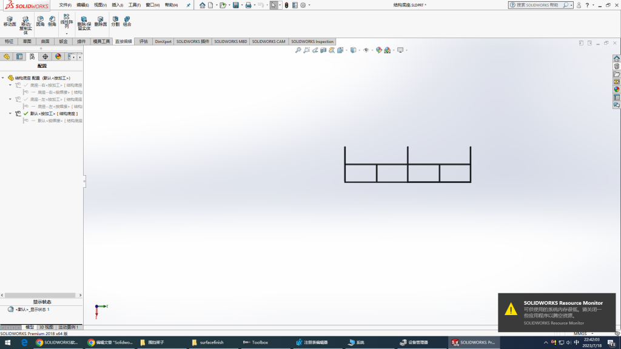Toggle the pushpin to pin the menu bar

coord(188,5)
